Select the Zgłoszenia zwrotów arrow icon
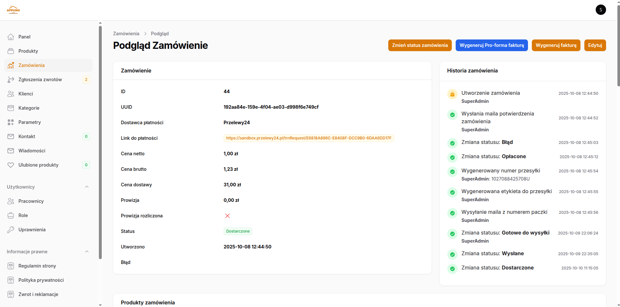This screenshot has width=620, height=307. click(11, 80)
